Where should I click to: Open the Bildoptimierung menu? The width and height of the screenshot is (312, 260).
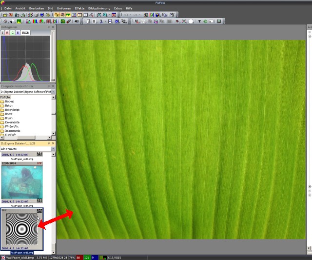pos(99,8)
